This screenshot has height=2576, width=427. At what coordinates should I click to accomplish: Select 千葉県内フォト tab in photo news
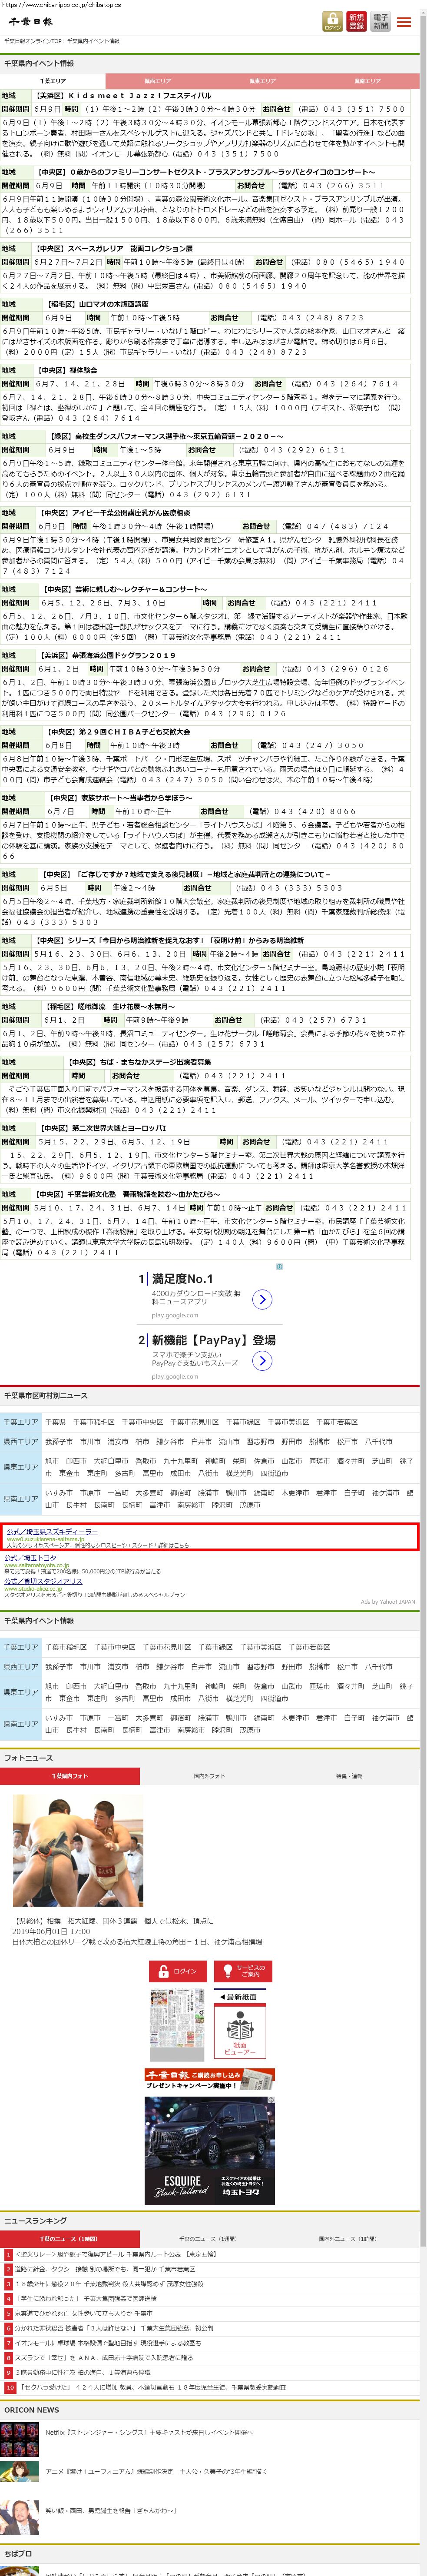[x=69, y=1776]
